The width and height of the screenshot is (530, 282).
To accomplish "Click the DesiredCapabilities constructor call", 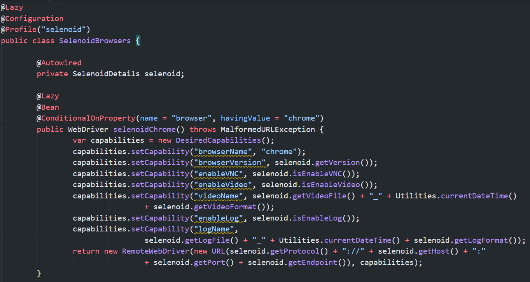I will 218,140.
